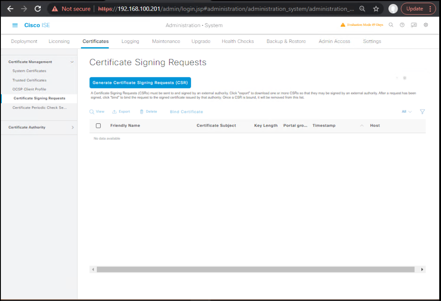
Task: Open Certificate Periodic Check Settings in sidebar
Action: (39, 108)
